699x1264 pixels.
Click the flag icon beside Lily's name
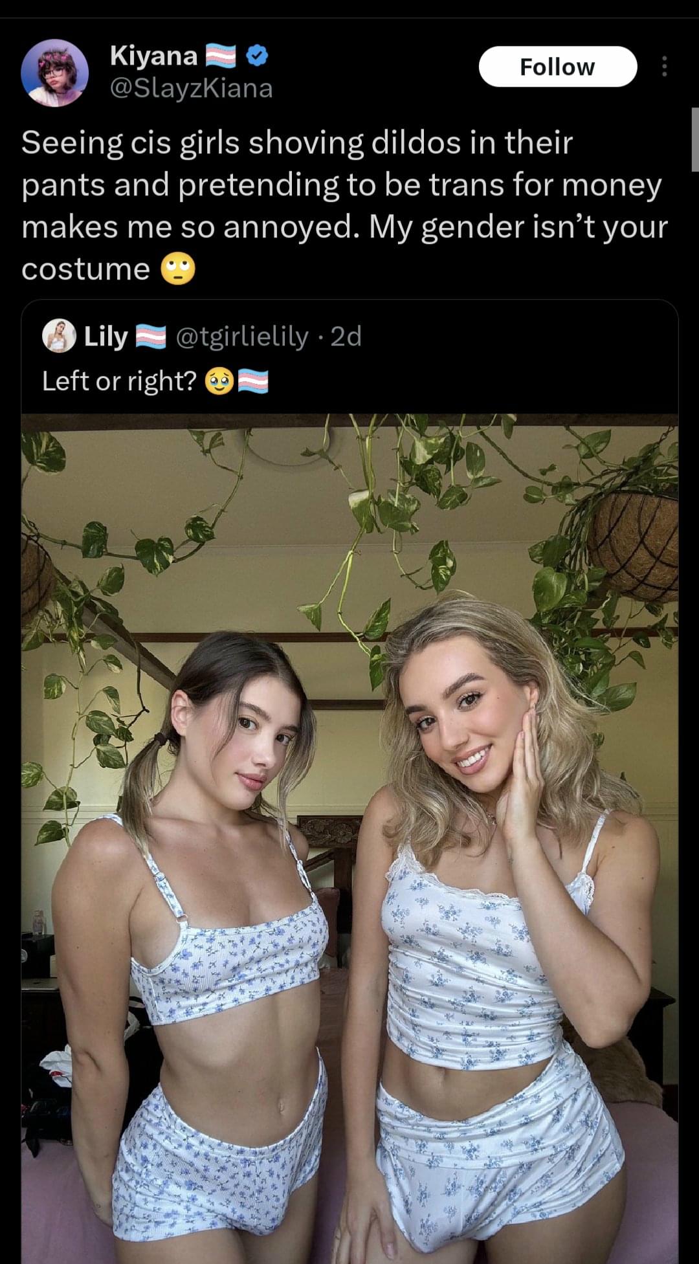pyautogui.click(x=151, y=337)
